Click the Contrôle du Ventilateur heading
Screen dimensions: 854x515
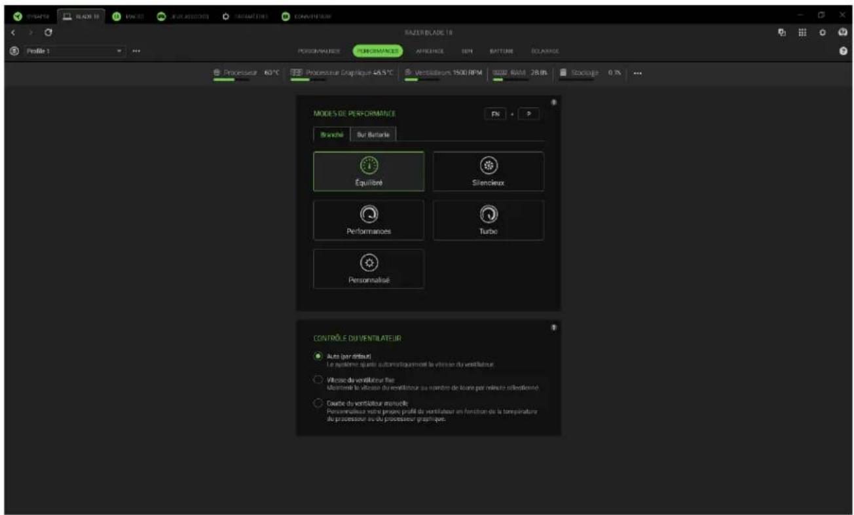pos(358,338)
